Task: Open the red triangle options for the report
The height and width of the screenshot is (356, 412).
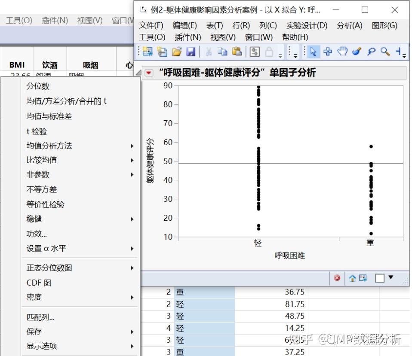Action: (x=148, y=73)
